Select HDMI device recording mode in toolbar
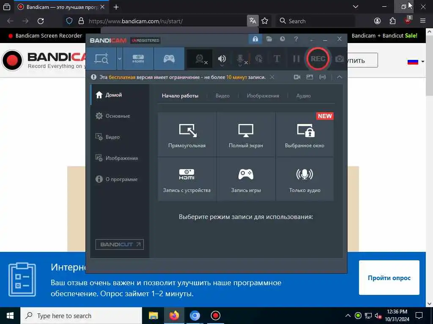 pos(138,59)
